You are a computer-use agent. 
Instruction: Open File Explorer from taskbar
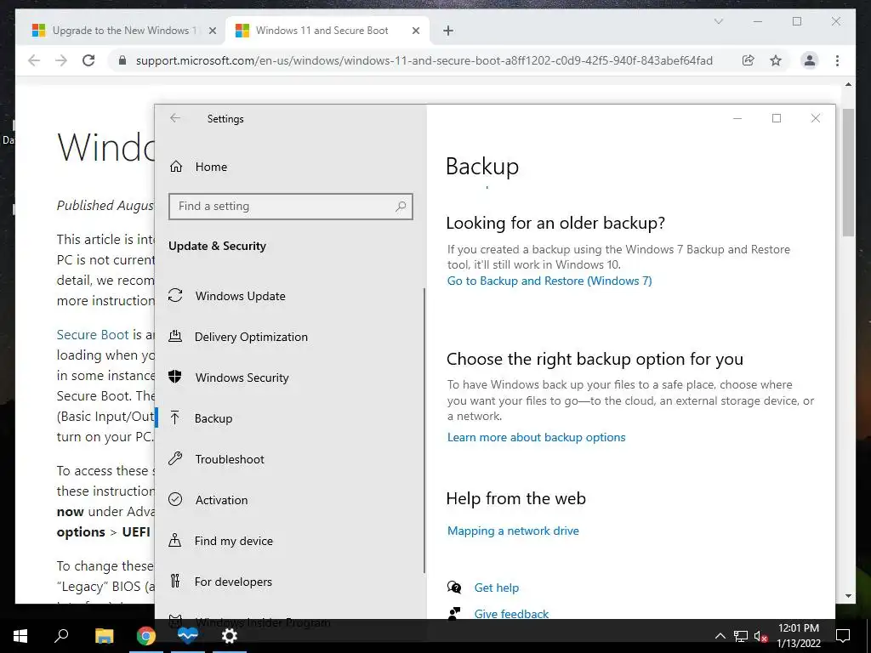point(104,636)
